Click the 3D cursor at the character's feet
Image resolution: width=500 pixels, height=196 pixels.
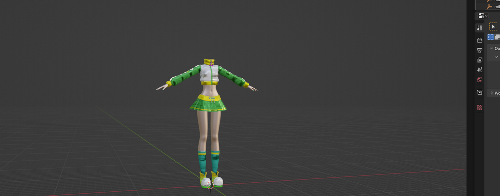point(210,185)
